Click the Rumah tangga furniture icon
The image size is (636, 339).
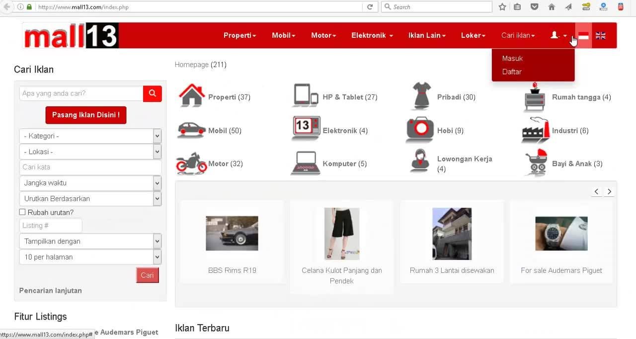pos(535,98)
